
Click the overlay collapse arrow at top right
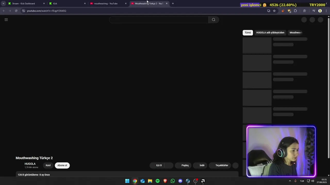click(326, 3)
